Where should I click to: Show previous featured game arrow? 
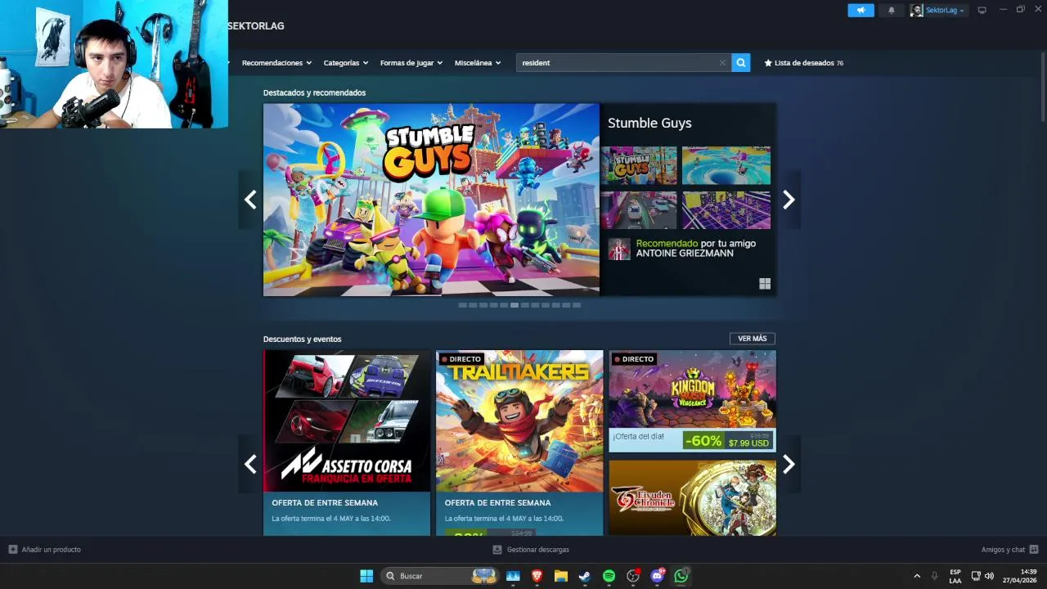[250, 200]
